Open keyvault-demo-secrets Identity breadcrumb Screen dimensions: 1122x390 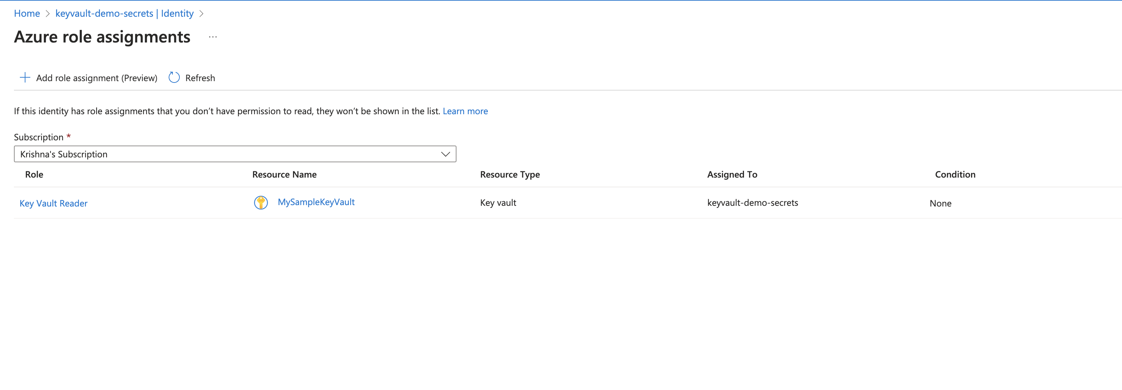point(124,14)
